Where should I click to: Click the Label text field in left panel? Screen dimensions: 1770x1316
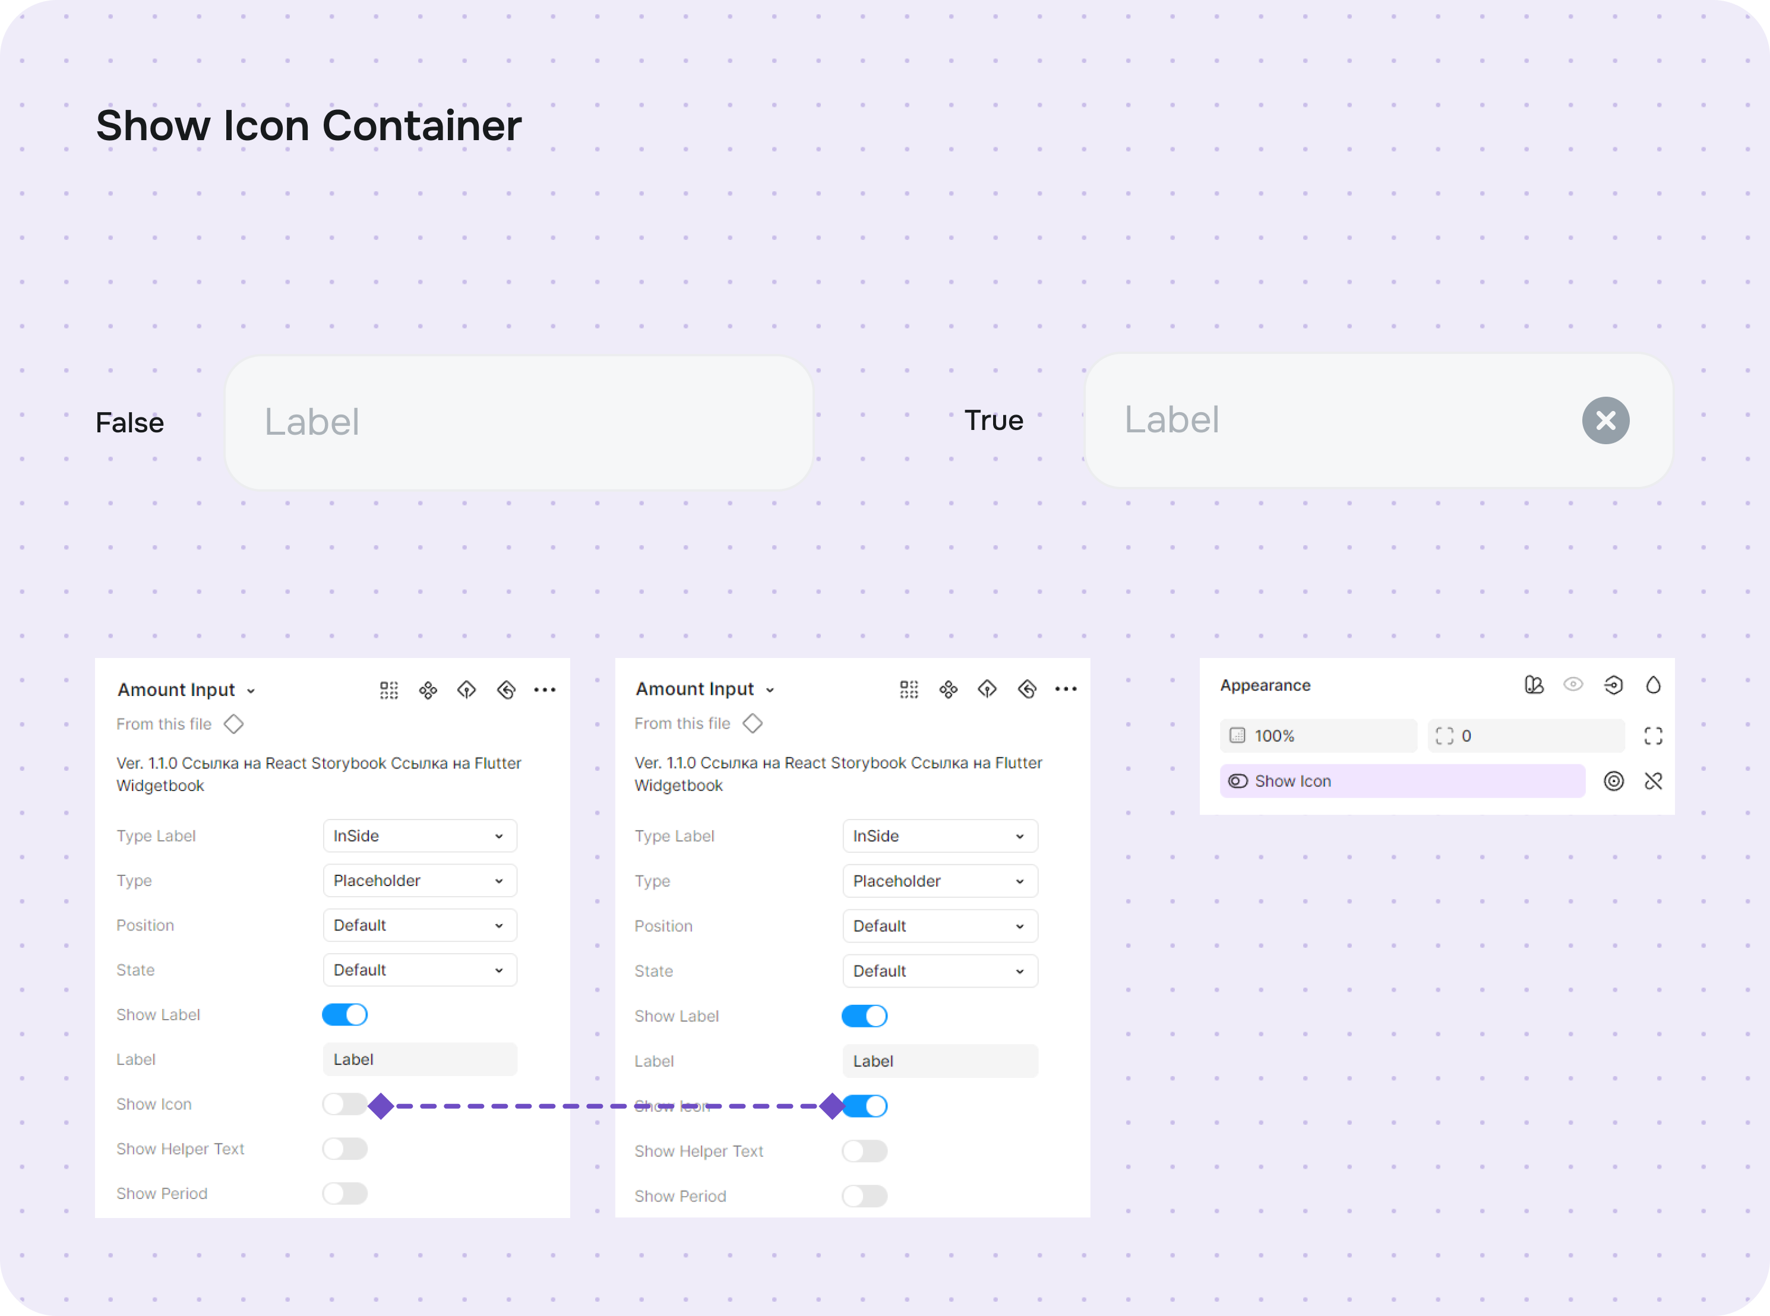tap(420, 1059)
